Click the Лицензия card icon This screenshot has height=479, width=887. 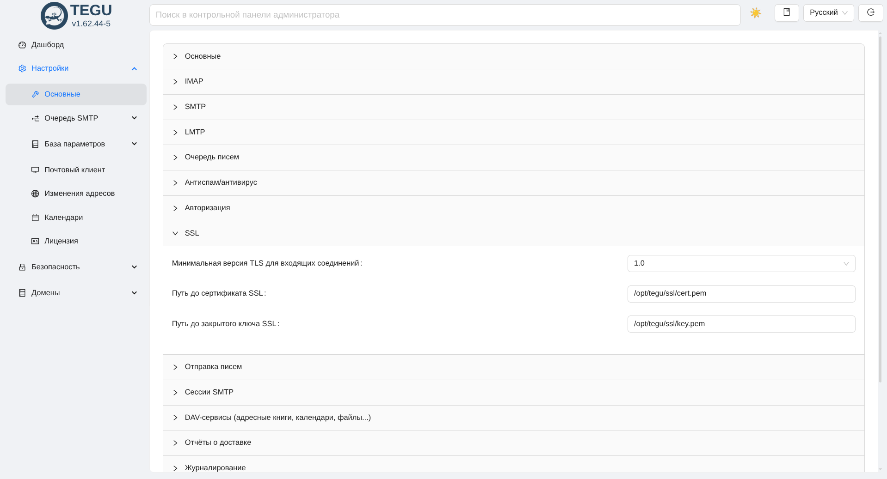point(35,241)
